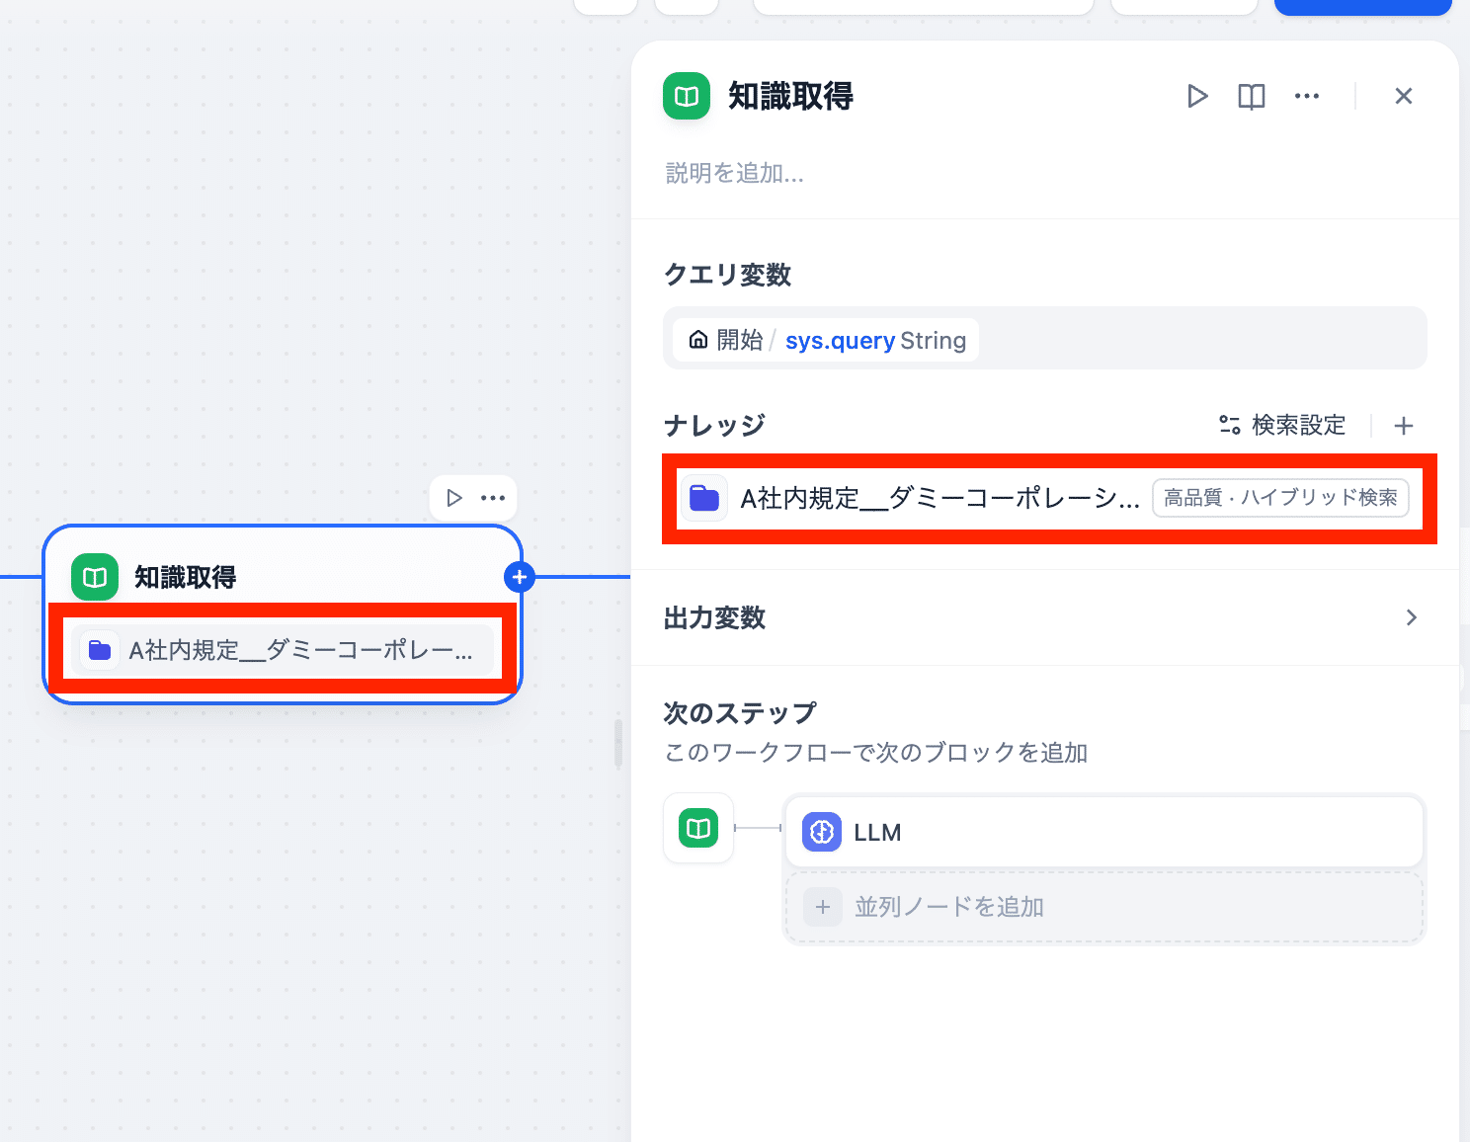Run the node using canvas play icon
The width and height of the screenshot is (1470, 1142).
coord(454,498)
